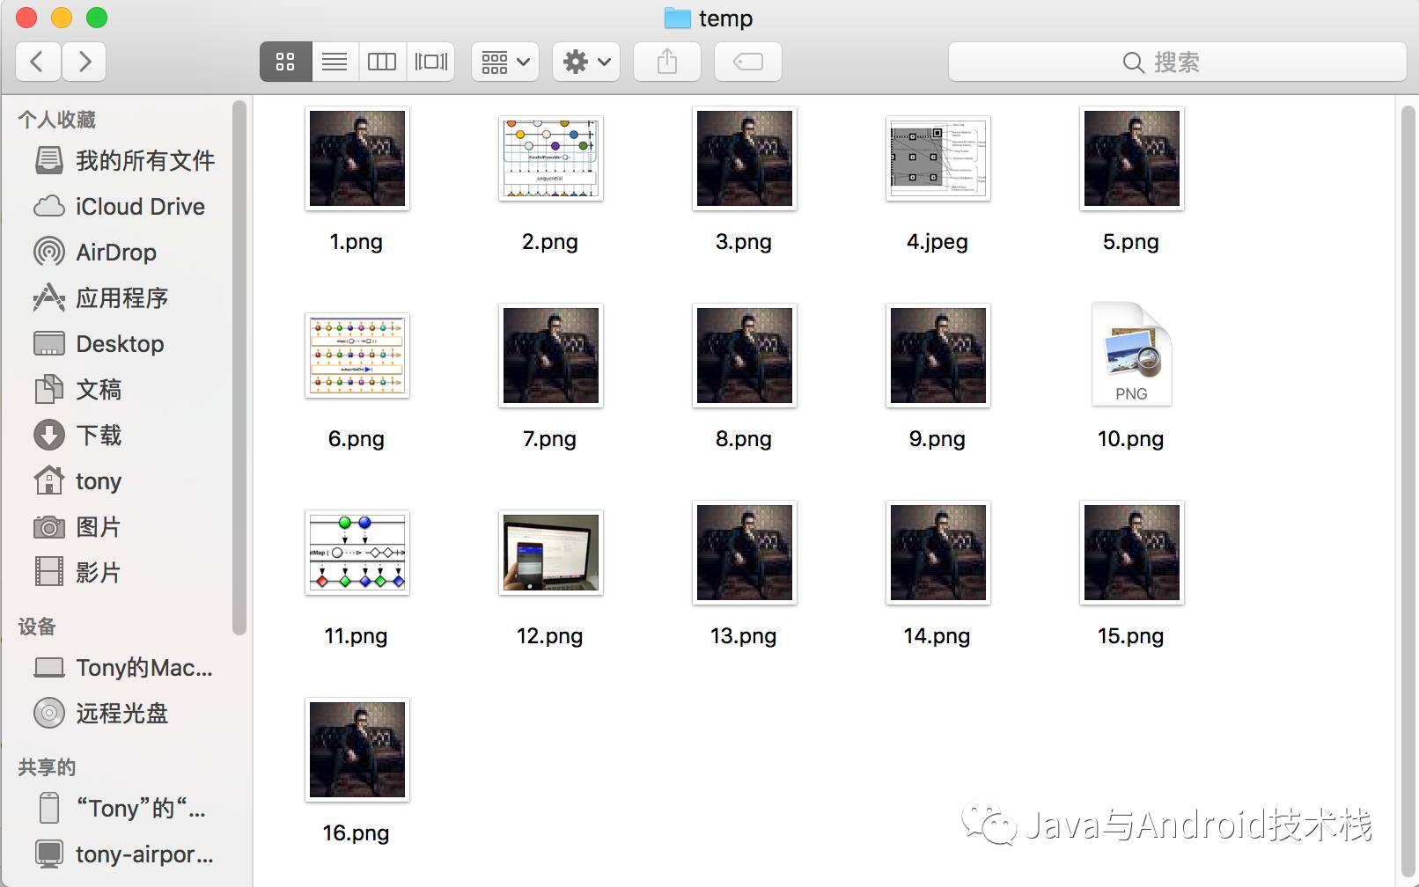Viewport: 1419px width, 887px height.
Task: Open Pictures (图片) in sidebar
Action: click(125, 526)
